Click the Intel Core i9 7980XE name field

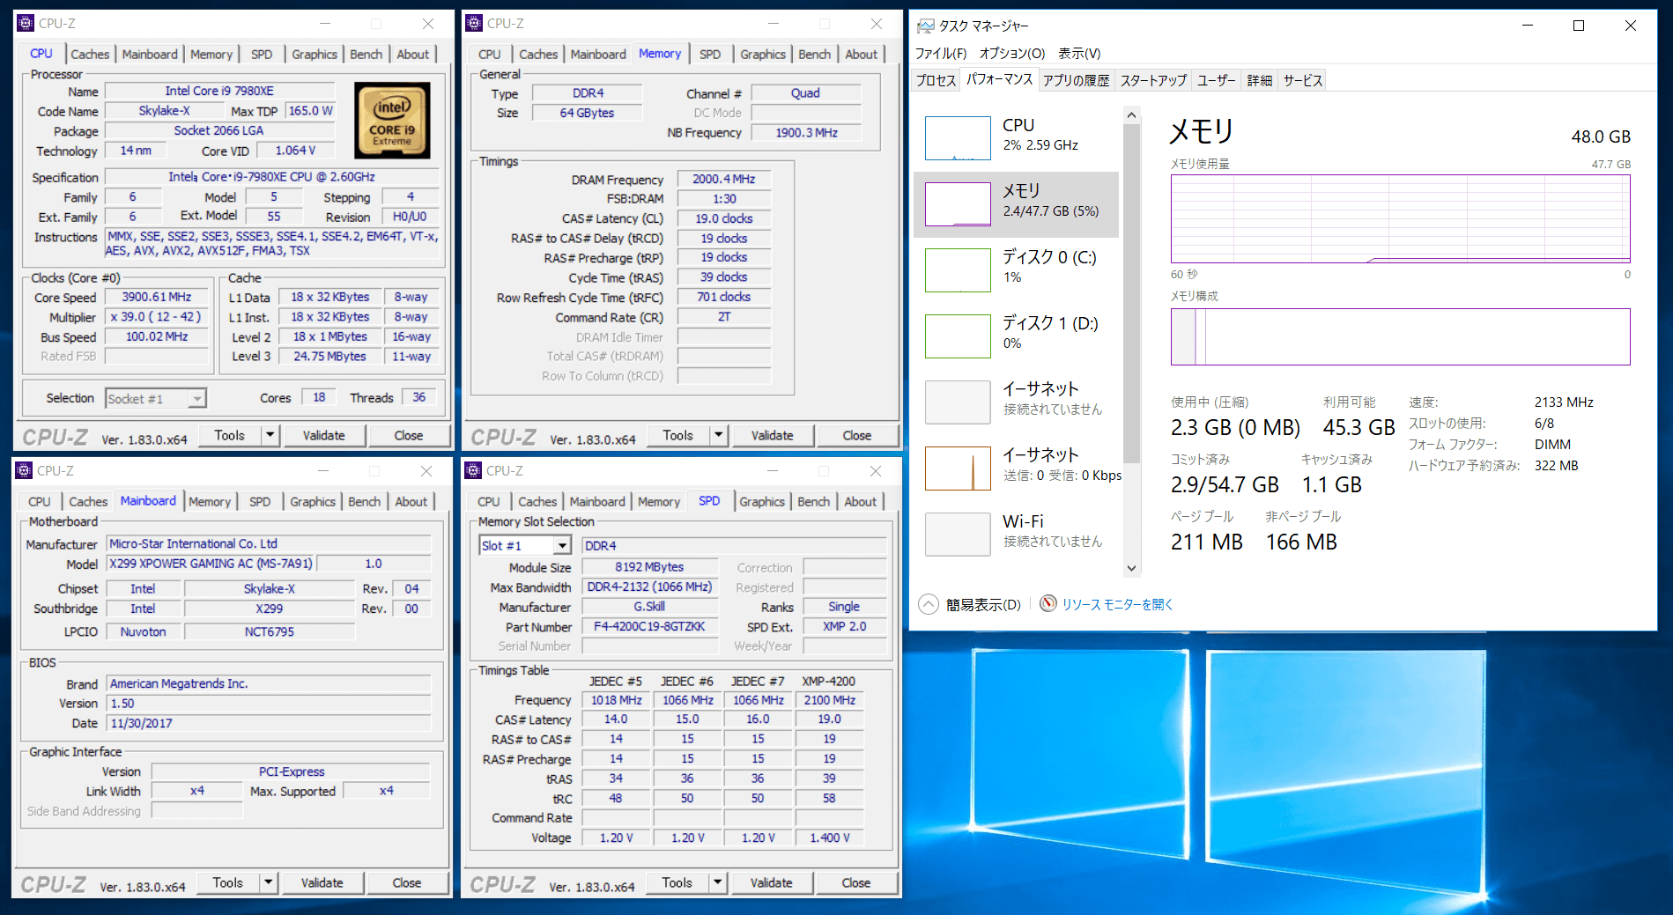coord(219,91)
